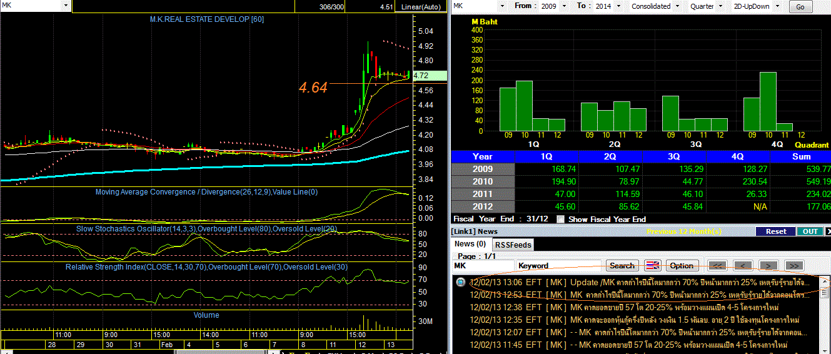Switch to the RSSFeeds tab

click(x=513, y=245)
